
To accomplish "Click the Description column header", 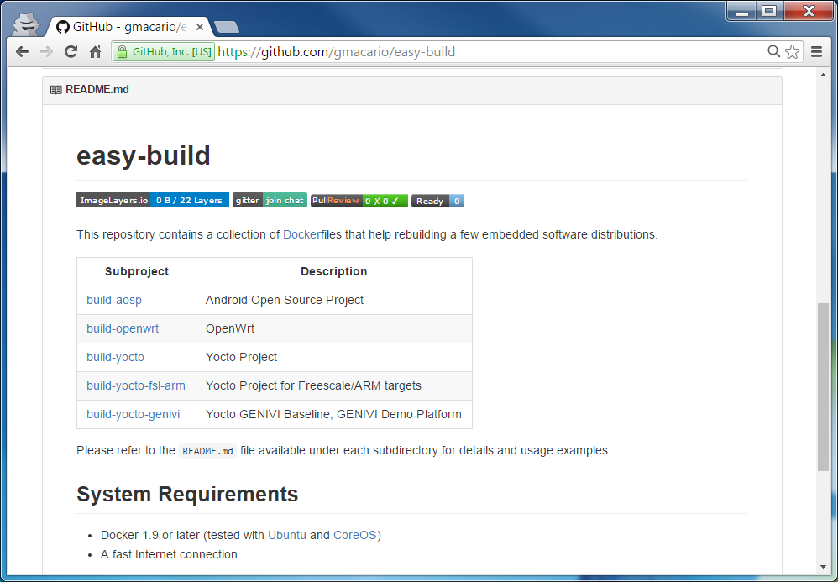I will [x=334, y=271].
